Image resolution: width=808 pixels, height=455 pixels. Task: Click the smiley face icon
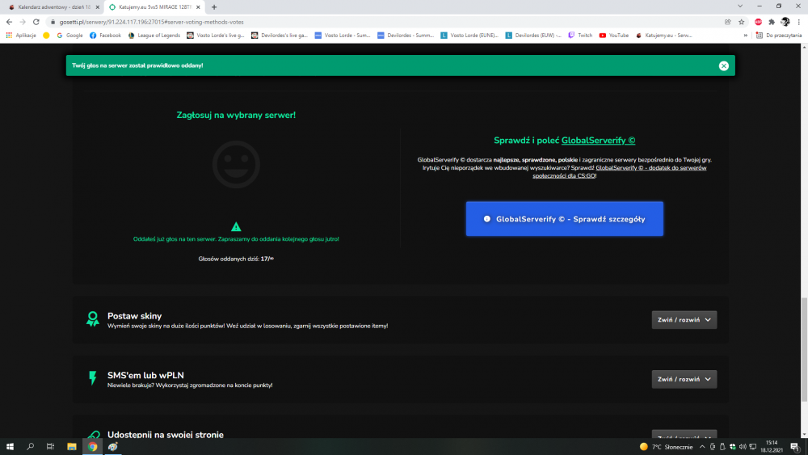[236, 164]
